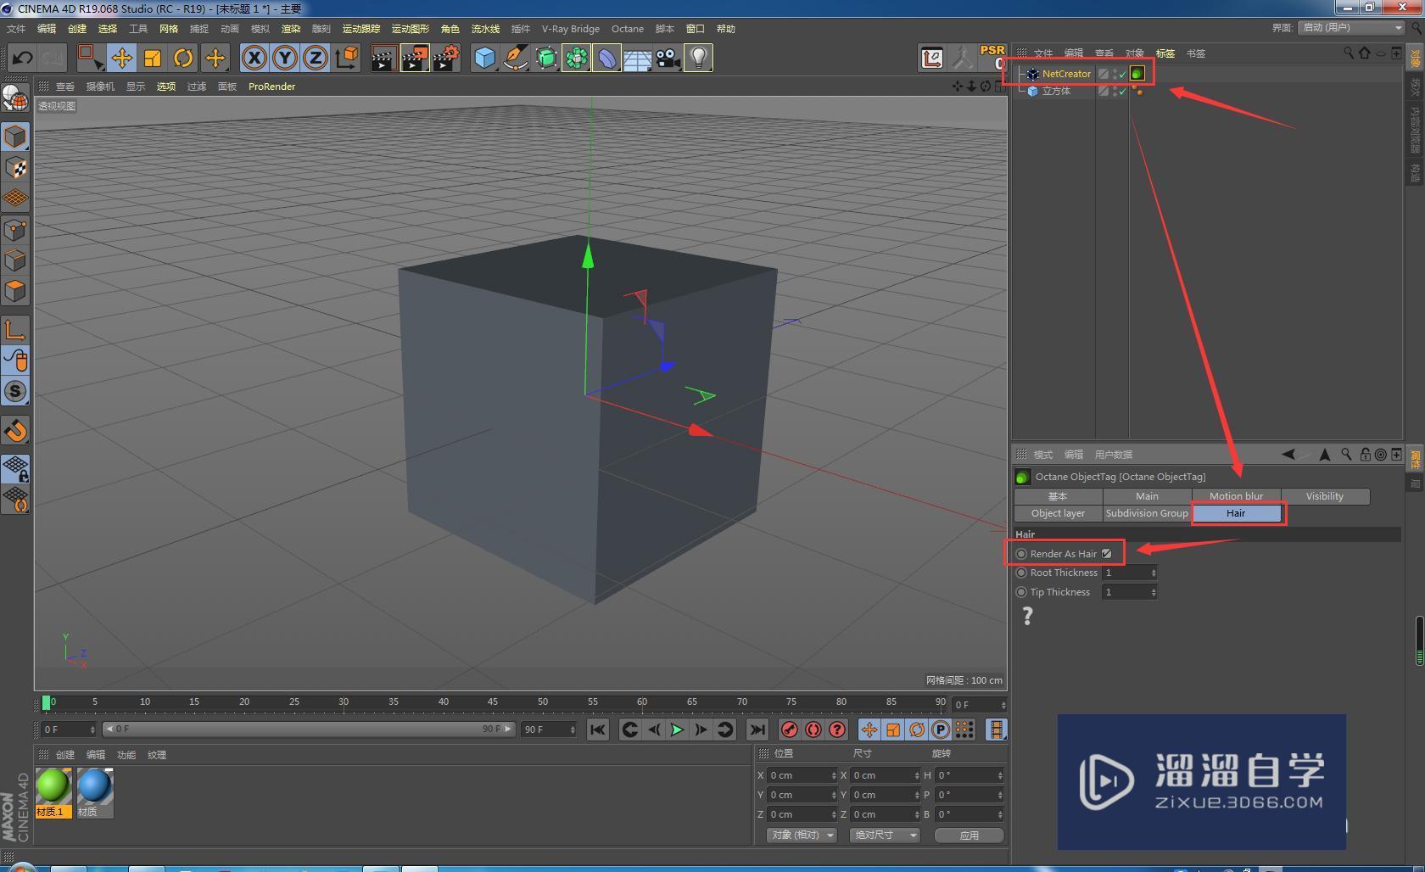This screenshot has width=1425, height=872.
Task: Click the Render View clapperboard icon
Action: point(383,58)
